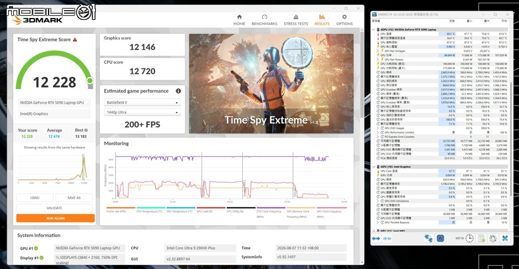Viewport: 519px width, 269px height.
Task: Expand GPU Performance Limiters in HWiNFO
Action: (378, 132)
